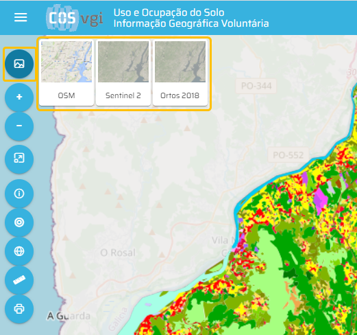
Task: Zoom in with the plus button
Action: (19, 97)
